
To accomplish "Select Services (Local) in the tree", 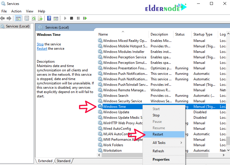I will 17,26.
